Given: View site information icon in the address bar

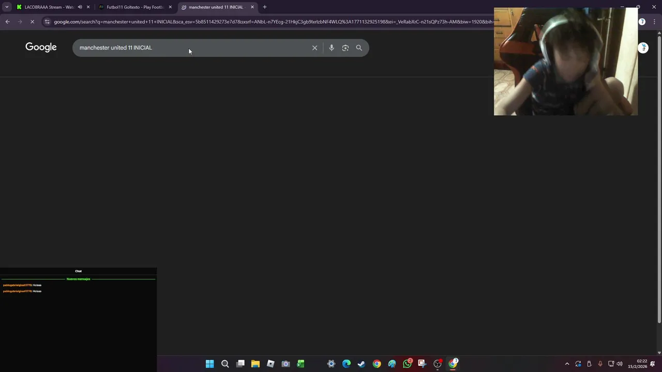Looking at the screenshot, I should pos(47,22).
